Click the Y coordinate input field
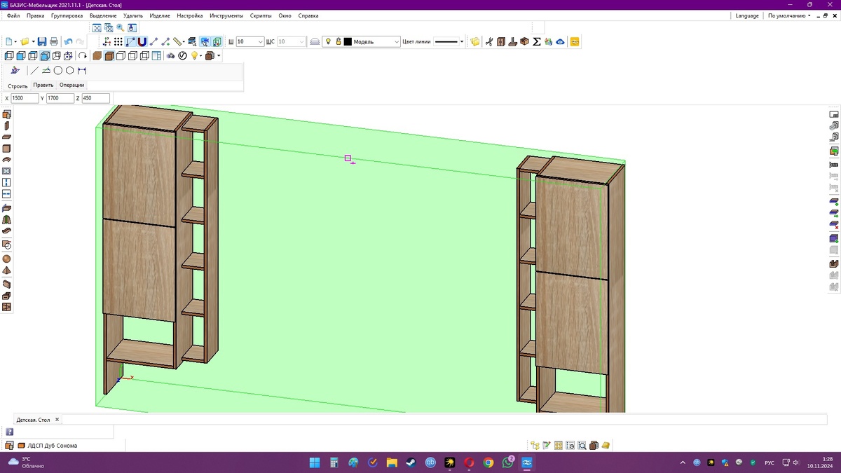 [60, 99]
